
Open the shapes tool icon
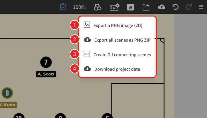coord(98,7)
